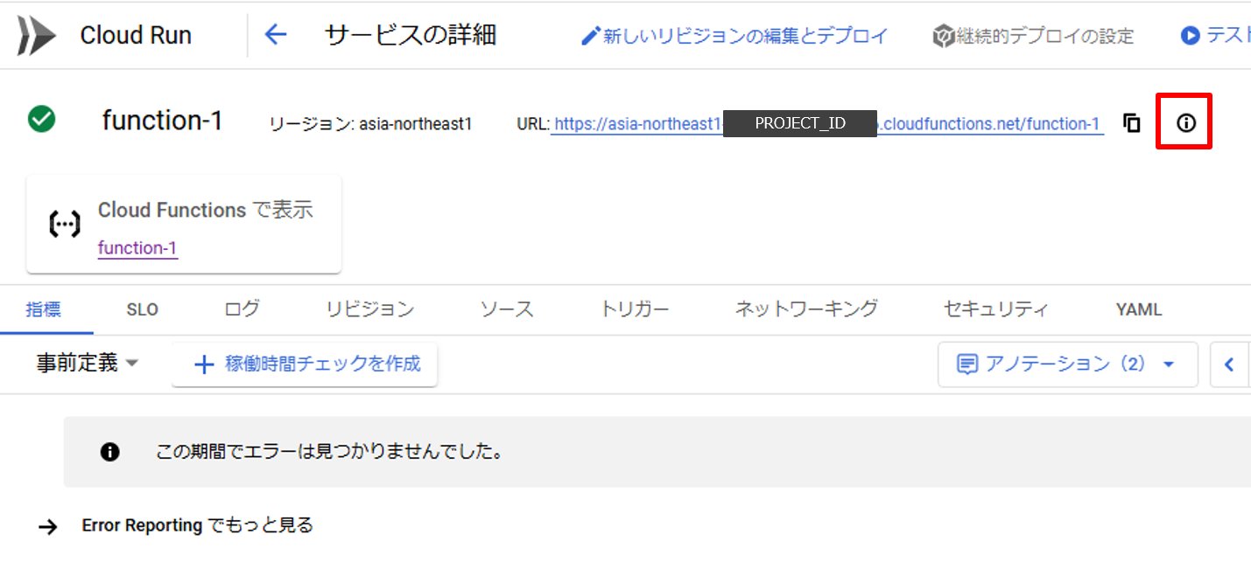Open the セキュリティ tab
The image size is (1251, 583).
pyautogui.click(x=996, y=309)
